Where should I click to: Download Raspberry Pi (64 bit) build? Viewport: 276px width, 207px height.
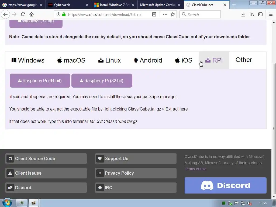pyautogui.click(x=40, y=81)
